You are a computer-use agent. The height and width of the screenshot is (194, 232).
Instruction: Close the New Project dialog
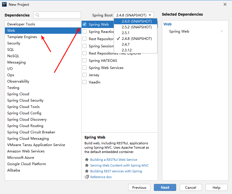[x=225, y=4]
